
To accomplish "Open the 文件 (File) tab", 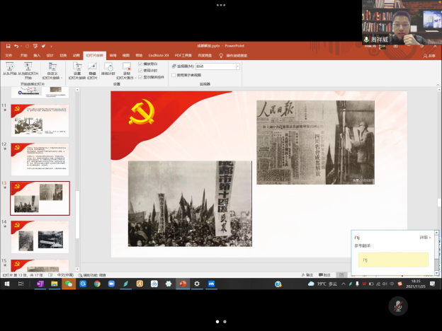I will (x=8, y=55).
